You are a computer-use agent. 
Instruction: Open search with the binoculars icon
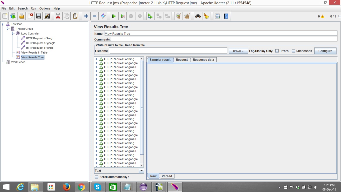[x=198, y=16]
